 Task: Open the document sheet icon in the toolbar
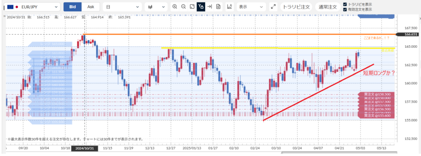coord(218,7)
